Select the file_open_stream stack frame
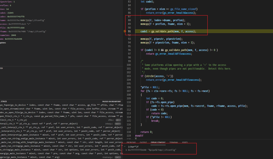 point(61,109)
